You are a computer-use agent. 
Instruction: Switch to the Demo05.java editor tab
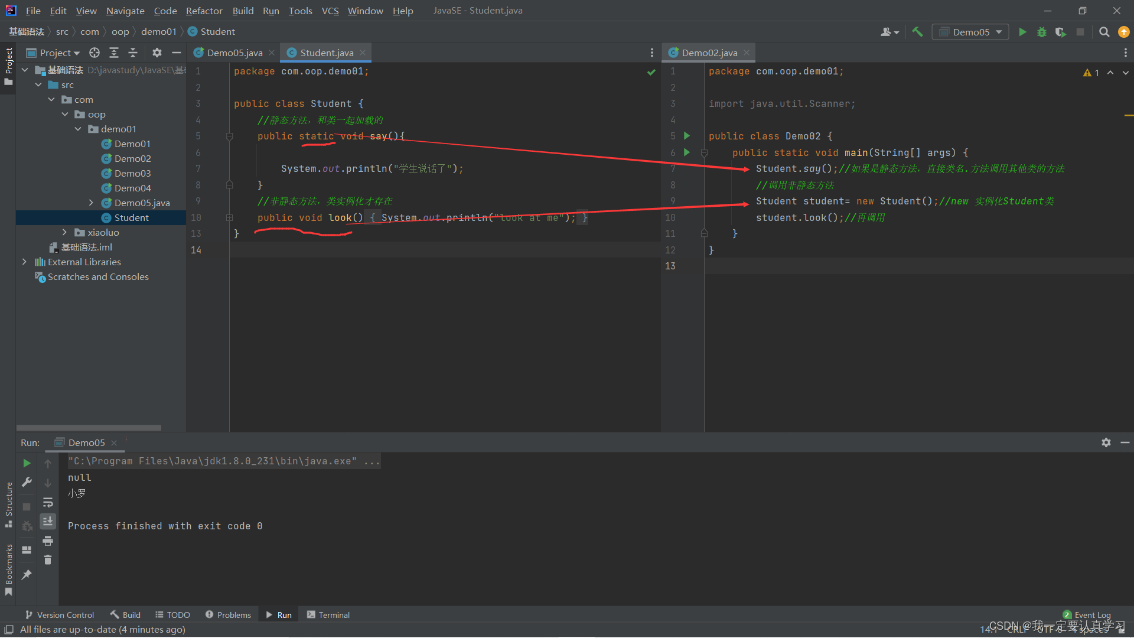(234, 53)
